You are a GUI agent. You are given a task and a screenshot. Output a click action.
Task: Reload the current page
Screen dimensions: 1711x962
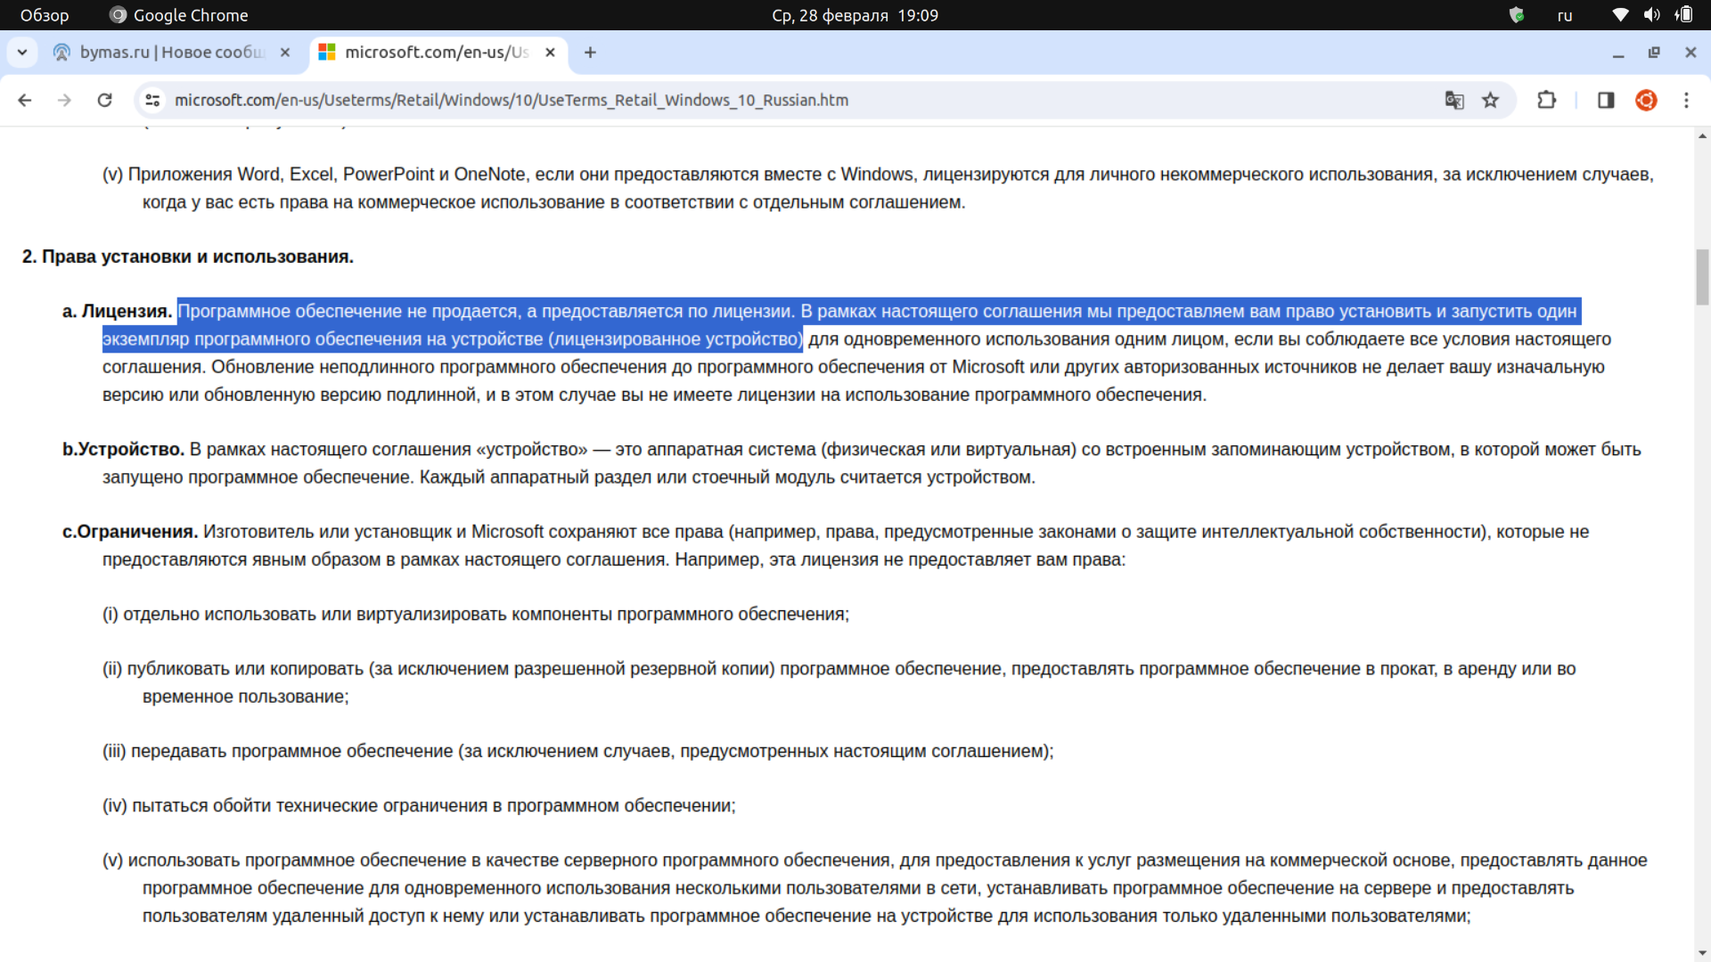click(104, 100)
